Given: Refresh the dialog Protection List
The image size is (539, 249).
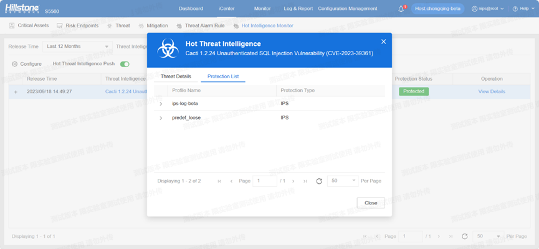Looking at the screenshot, I should point(319,181).
